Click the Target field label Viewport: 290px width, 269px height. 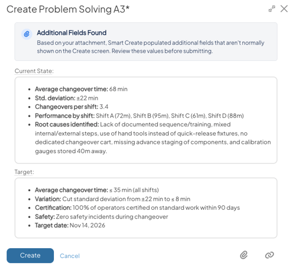point(24,172)
